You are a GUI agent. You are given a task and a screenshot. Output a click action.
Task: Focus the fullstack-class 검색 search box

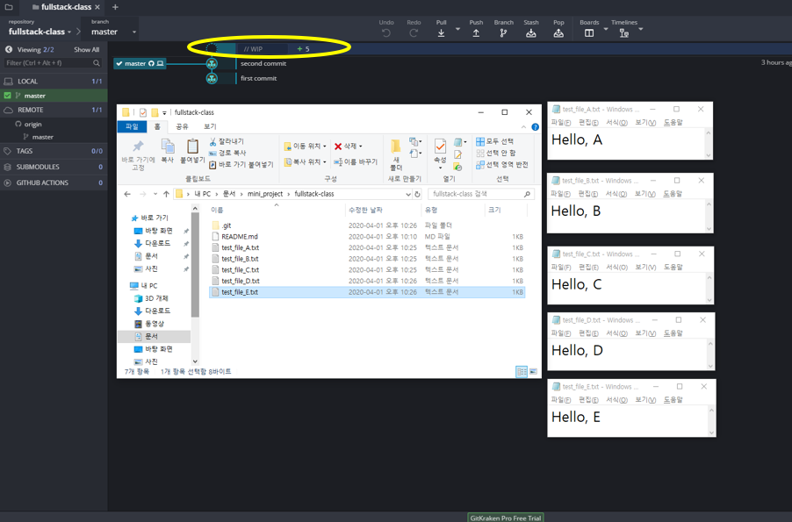(x=481, y=194)
